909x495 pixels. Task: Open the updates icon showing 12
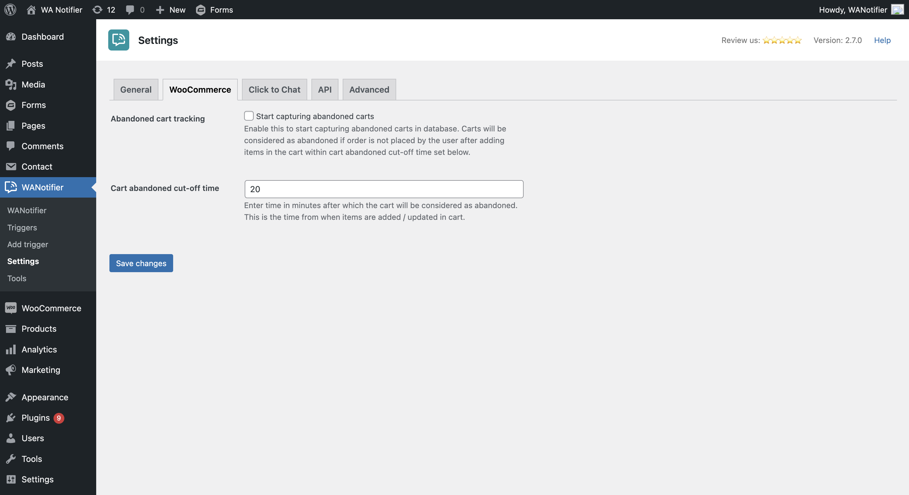tap(97, 10)
